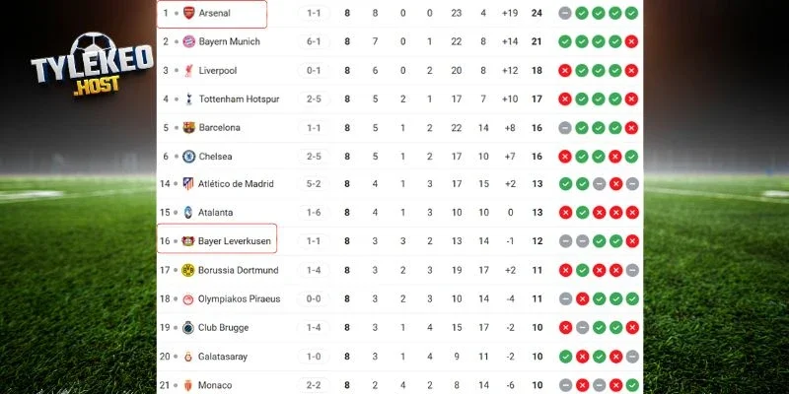Open the Bayer Leverkusen team link
This screenshot has height=394, width=789.
(234, 241)
